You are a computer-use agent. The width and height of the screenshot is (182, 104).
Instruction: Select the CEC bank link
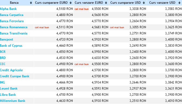(3, 64)
